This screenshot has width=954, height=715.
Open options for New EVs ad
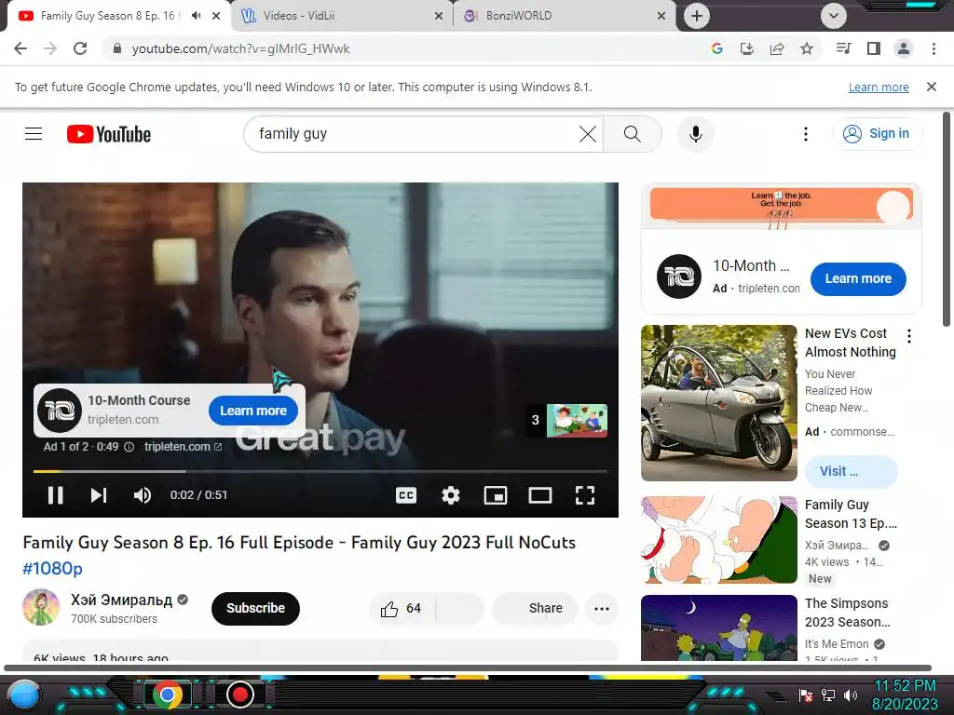909,335
